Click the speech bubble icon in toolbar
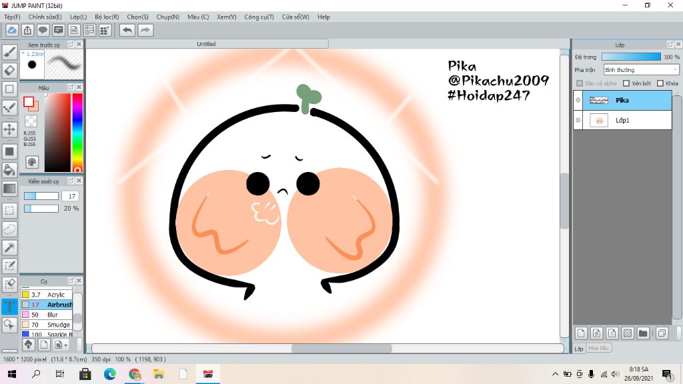Image resolution: width=683 pixels, height=384 pixels. pyautogui.click(x=43, y=30)
